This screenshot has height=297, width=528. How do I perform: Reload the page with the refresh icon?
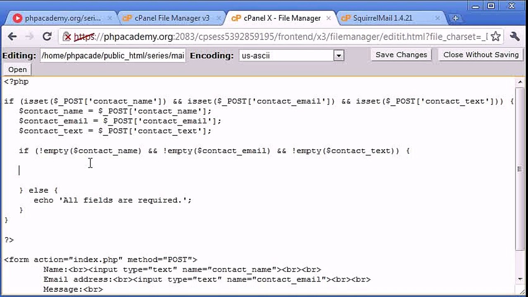[47, 37]
